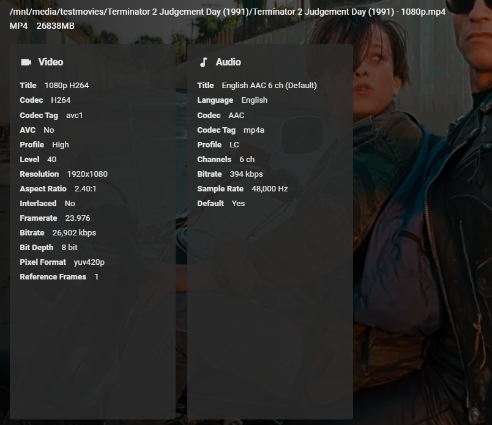Select audio codec tag mp4a
Screen dimensions: 492x425
[254, 130]
